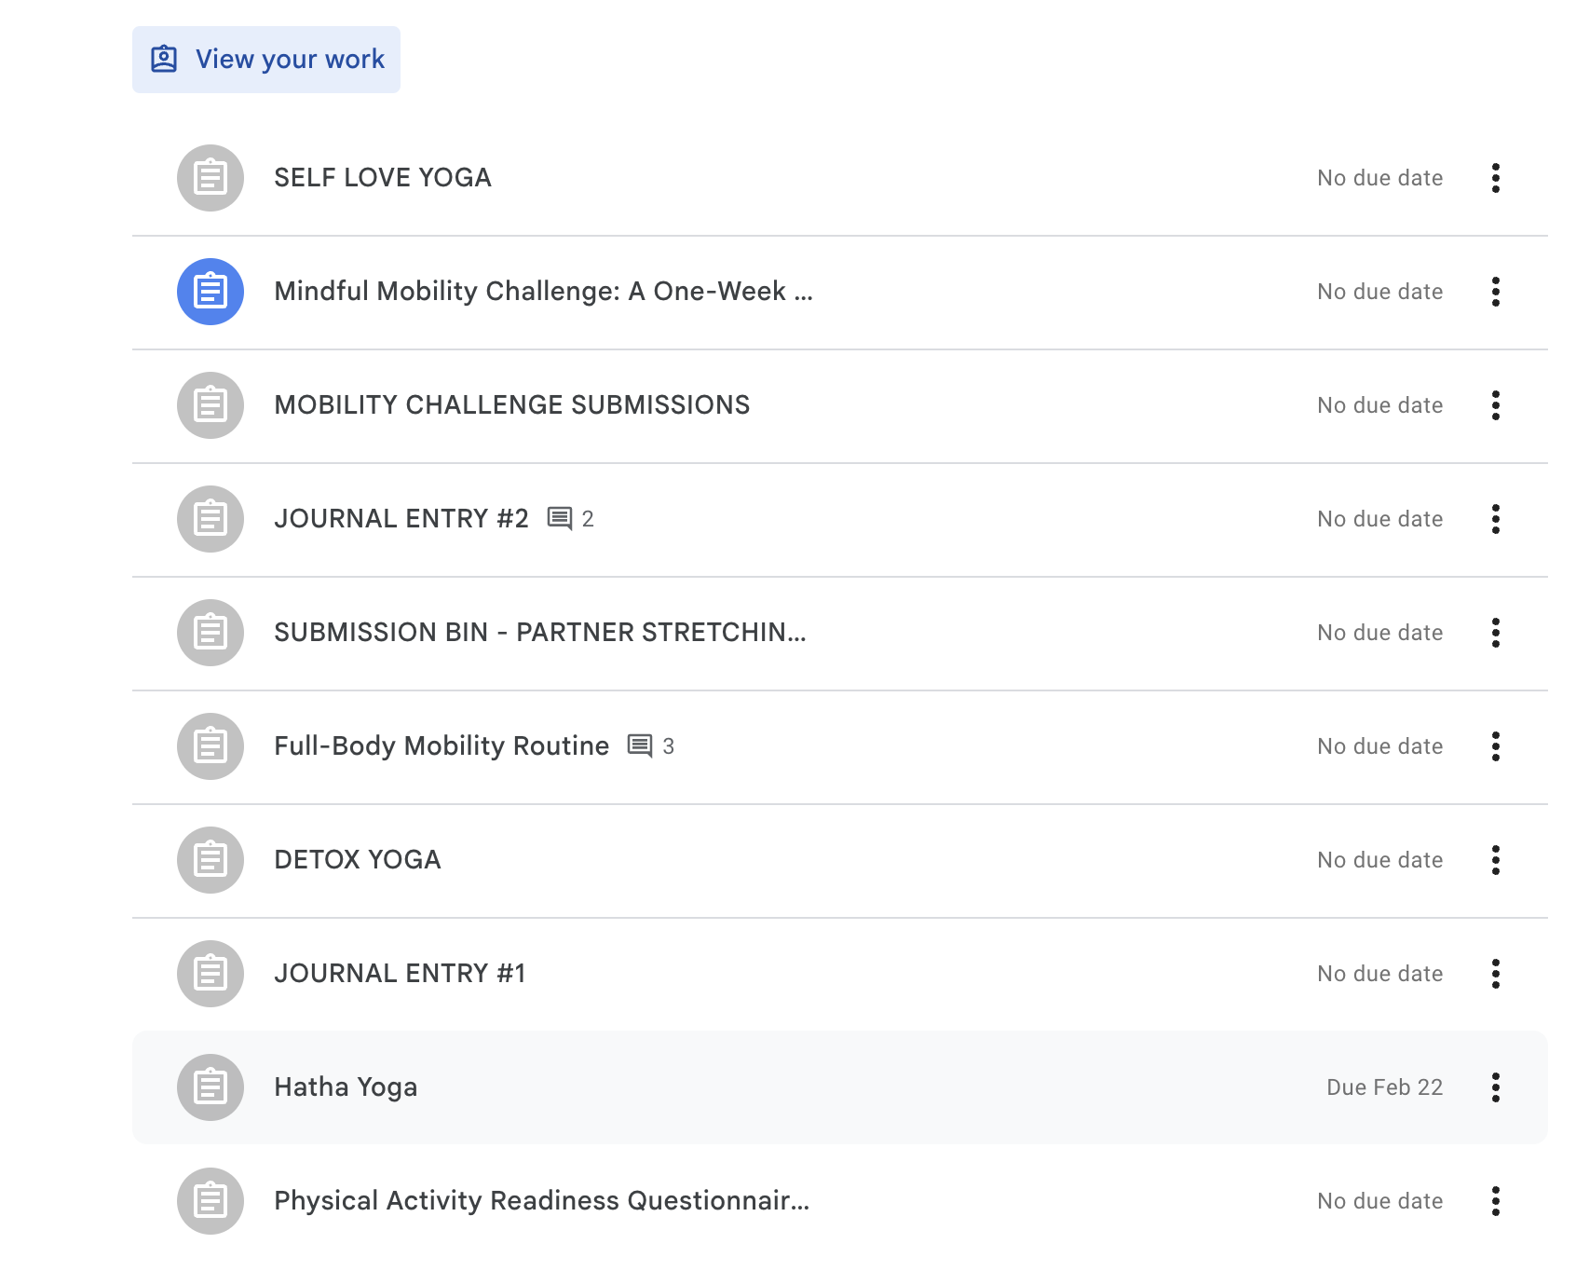
Task: Open the SUBMISSION BIN - PARTNER STRETCHING title
Action: tap(539, 633)
